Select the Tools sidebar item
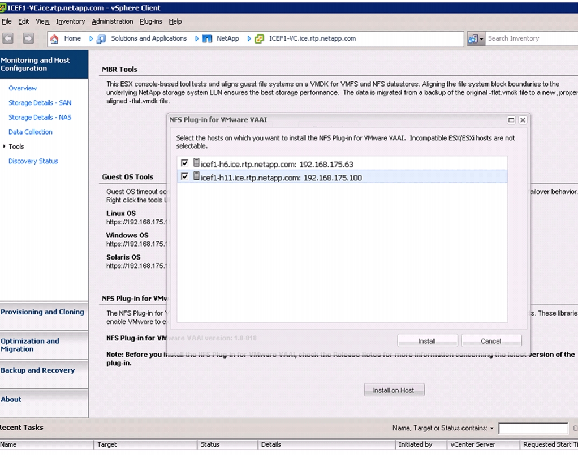 tap(16, 146)
